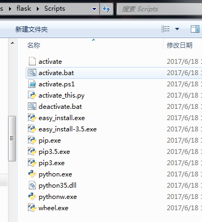Click the modified date of activate.bat
The height and width of the screenshot is (222, 202).
pyautogui.click(x=184, y=73)
